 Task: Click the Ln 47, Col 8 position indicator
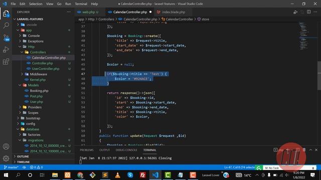pos(240,167)
